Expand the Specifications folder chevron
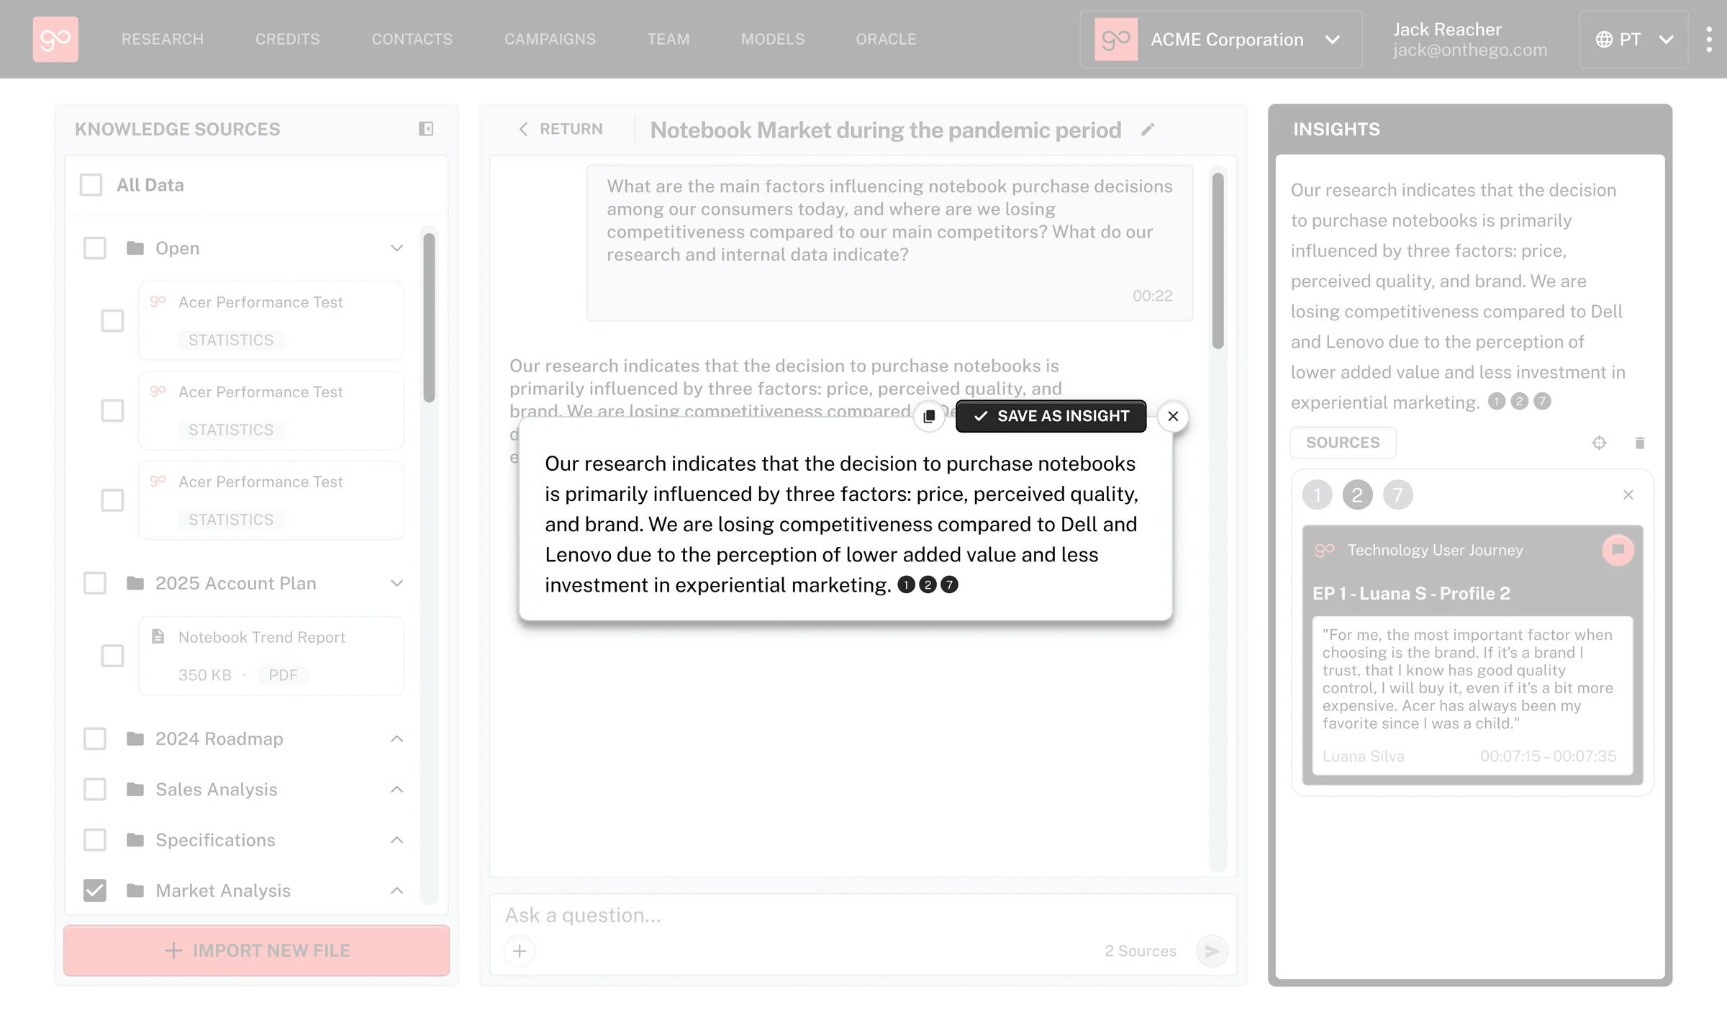This screenshot has width=1727, height=1012. 396,840
